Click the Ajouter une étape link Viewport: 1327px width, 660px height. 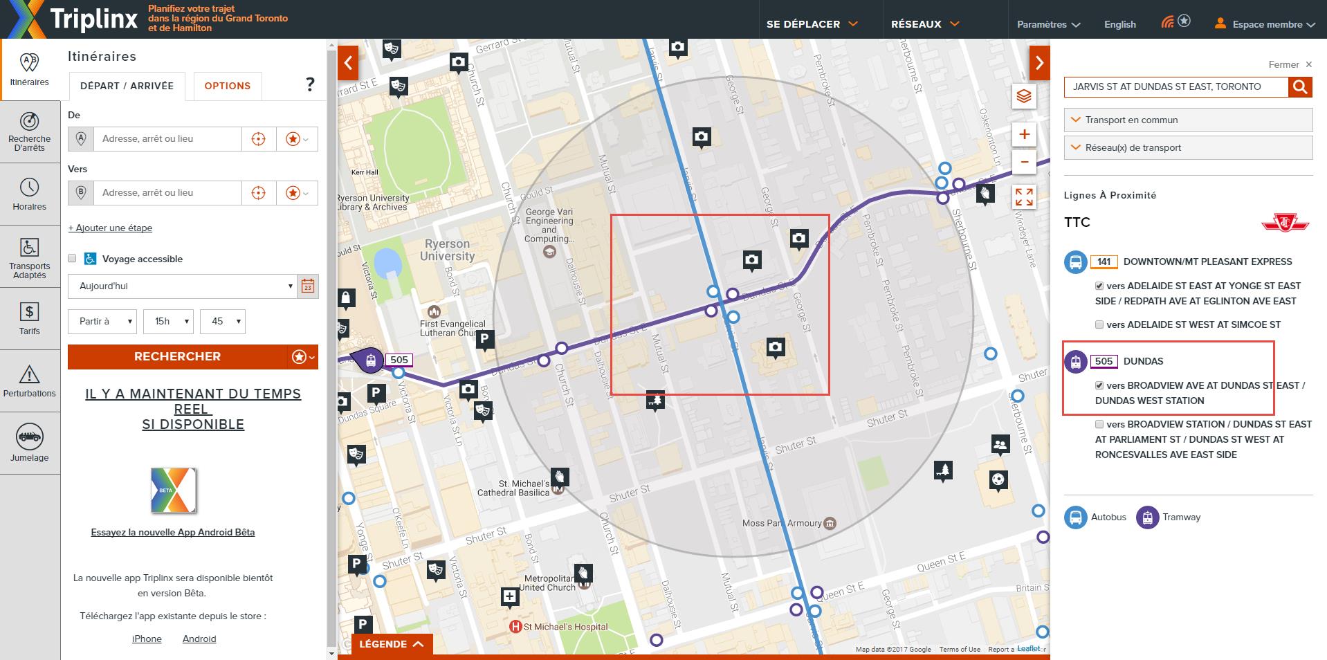click(x=110, y=228)
